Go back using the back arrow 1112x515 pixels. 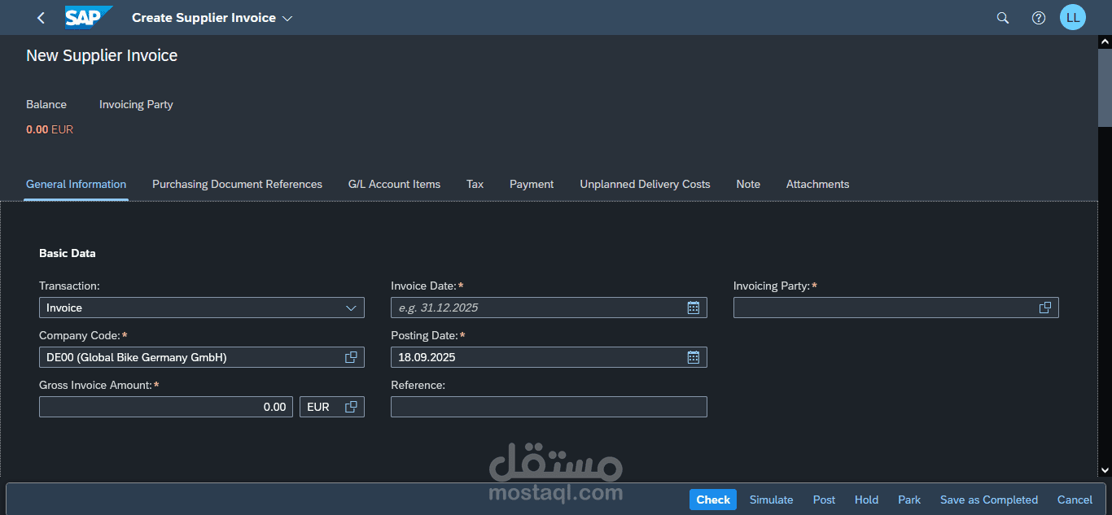pos(41,18)
